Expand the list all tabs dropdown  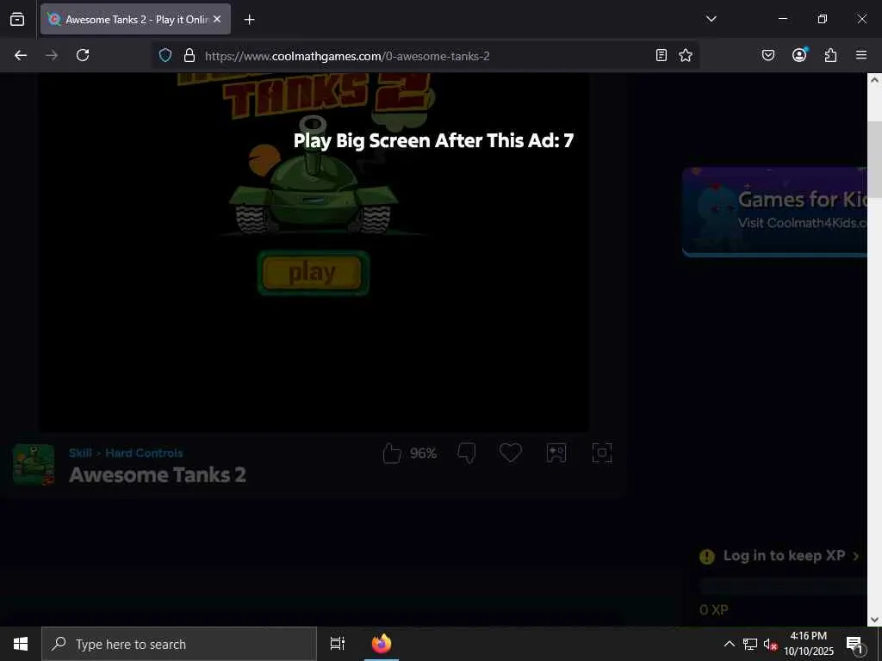711,19
